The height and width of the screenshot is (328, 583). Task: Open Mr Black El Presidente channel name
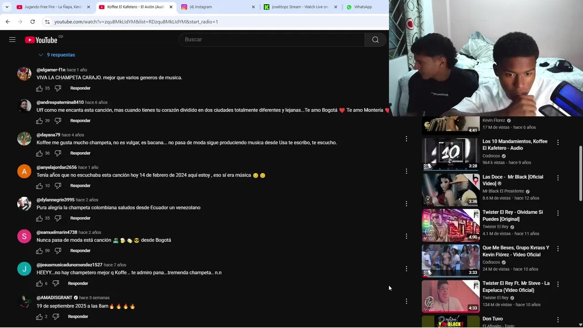503,191
